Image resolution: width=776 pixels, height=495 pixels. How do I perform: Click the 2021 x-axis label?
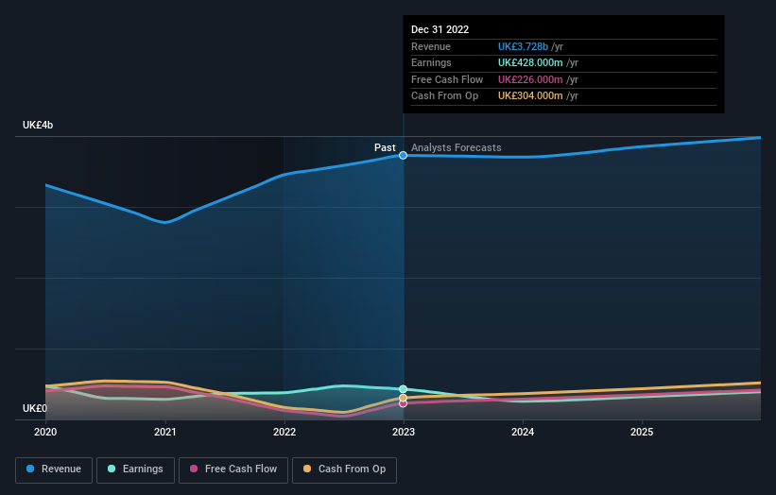click(164, 433)
